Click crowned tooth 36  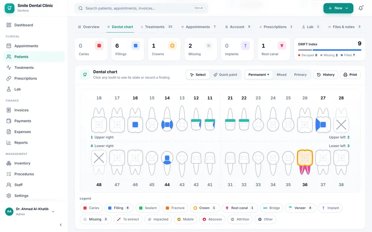click(x=305, y=162)
